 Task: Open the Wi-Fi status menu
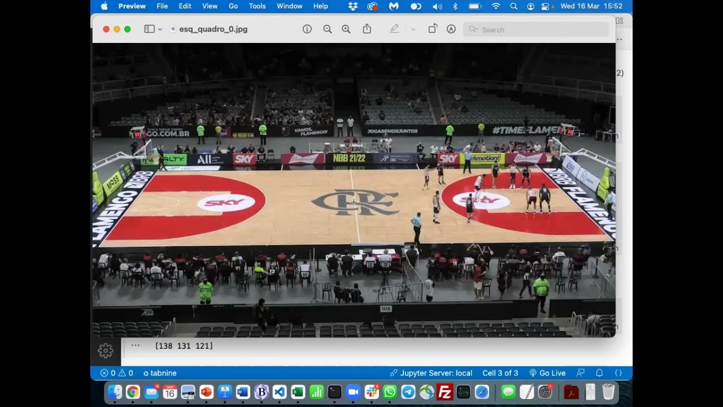(496, 6)
